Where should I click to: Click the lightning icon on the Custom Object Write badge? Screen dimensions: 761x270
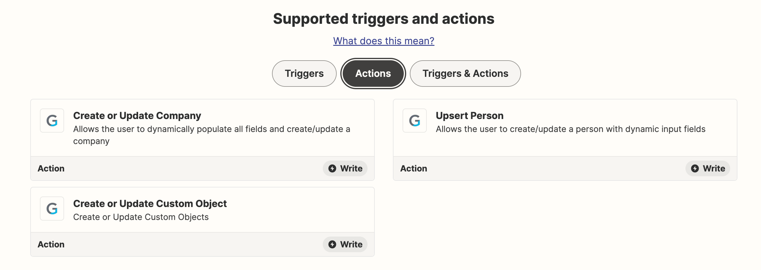(332, 244)
